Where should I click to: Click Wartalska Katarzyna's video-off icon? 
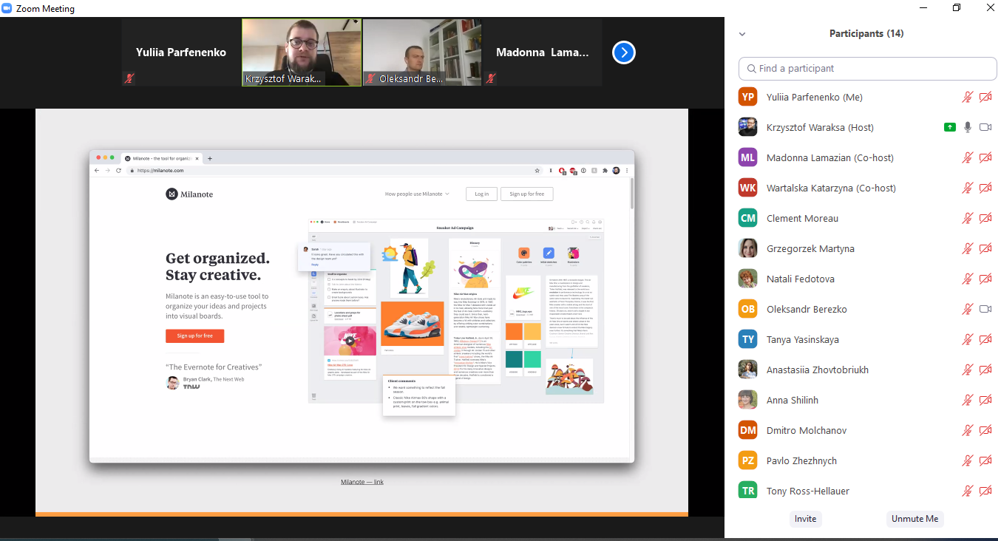click(x=985, y=188)
